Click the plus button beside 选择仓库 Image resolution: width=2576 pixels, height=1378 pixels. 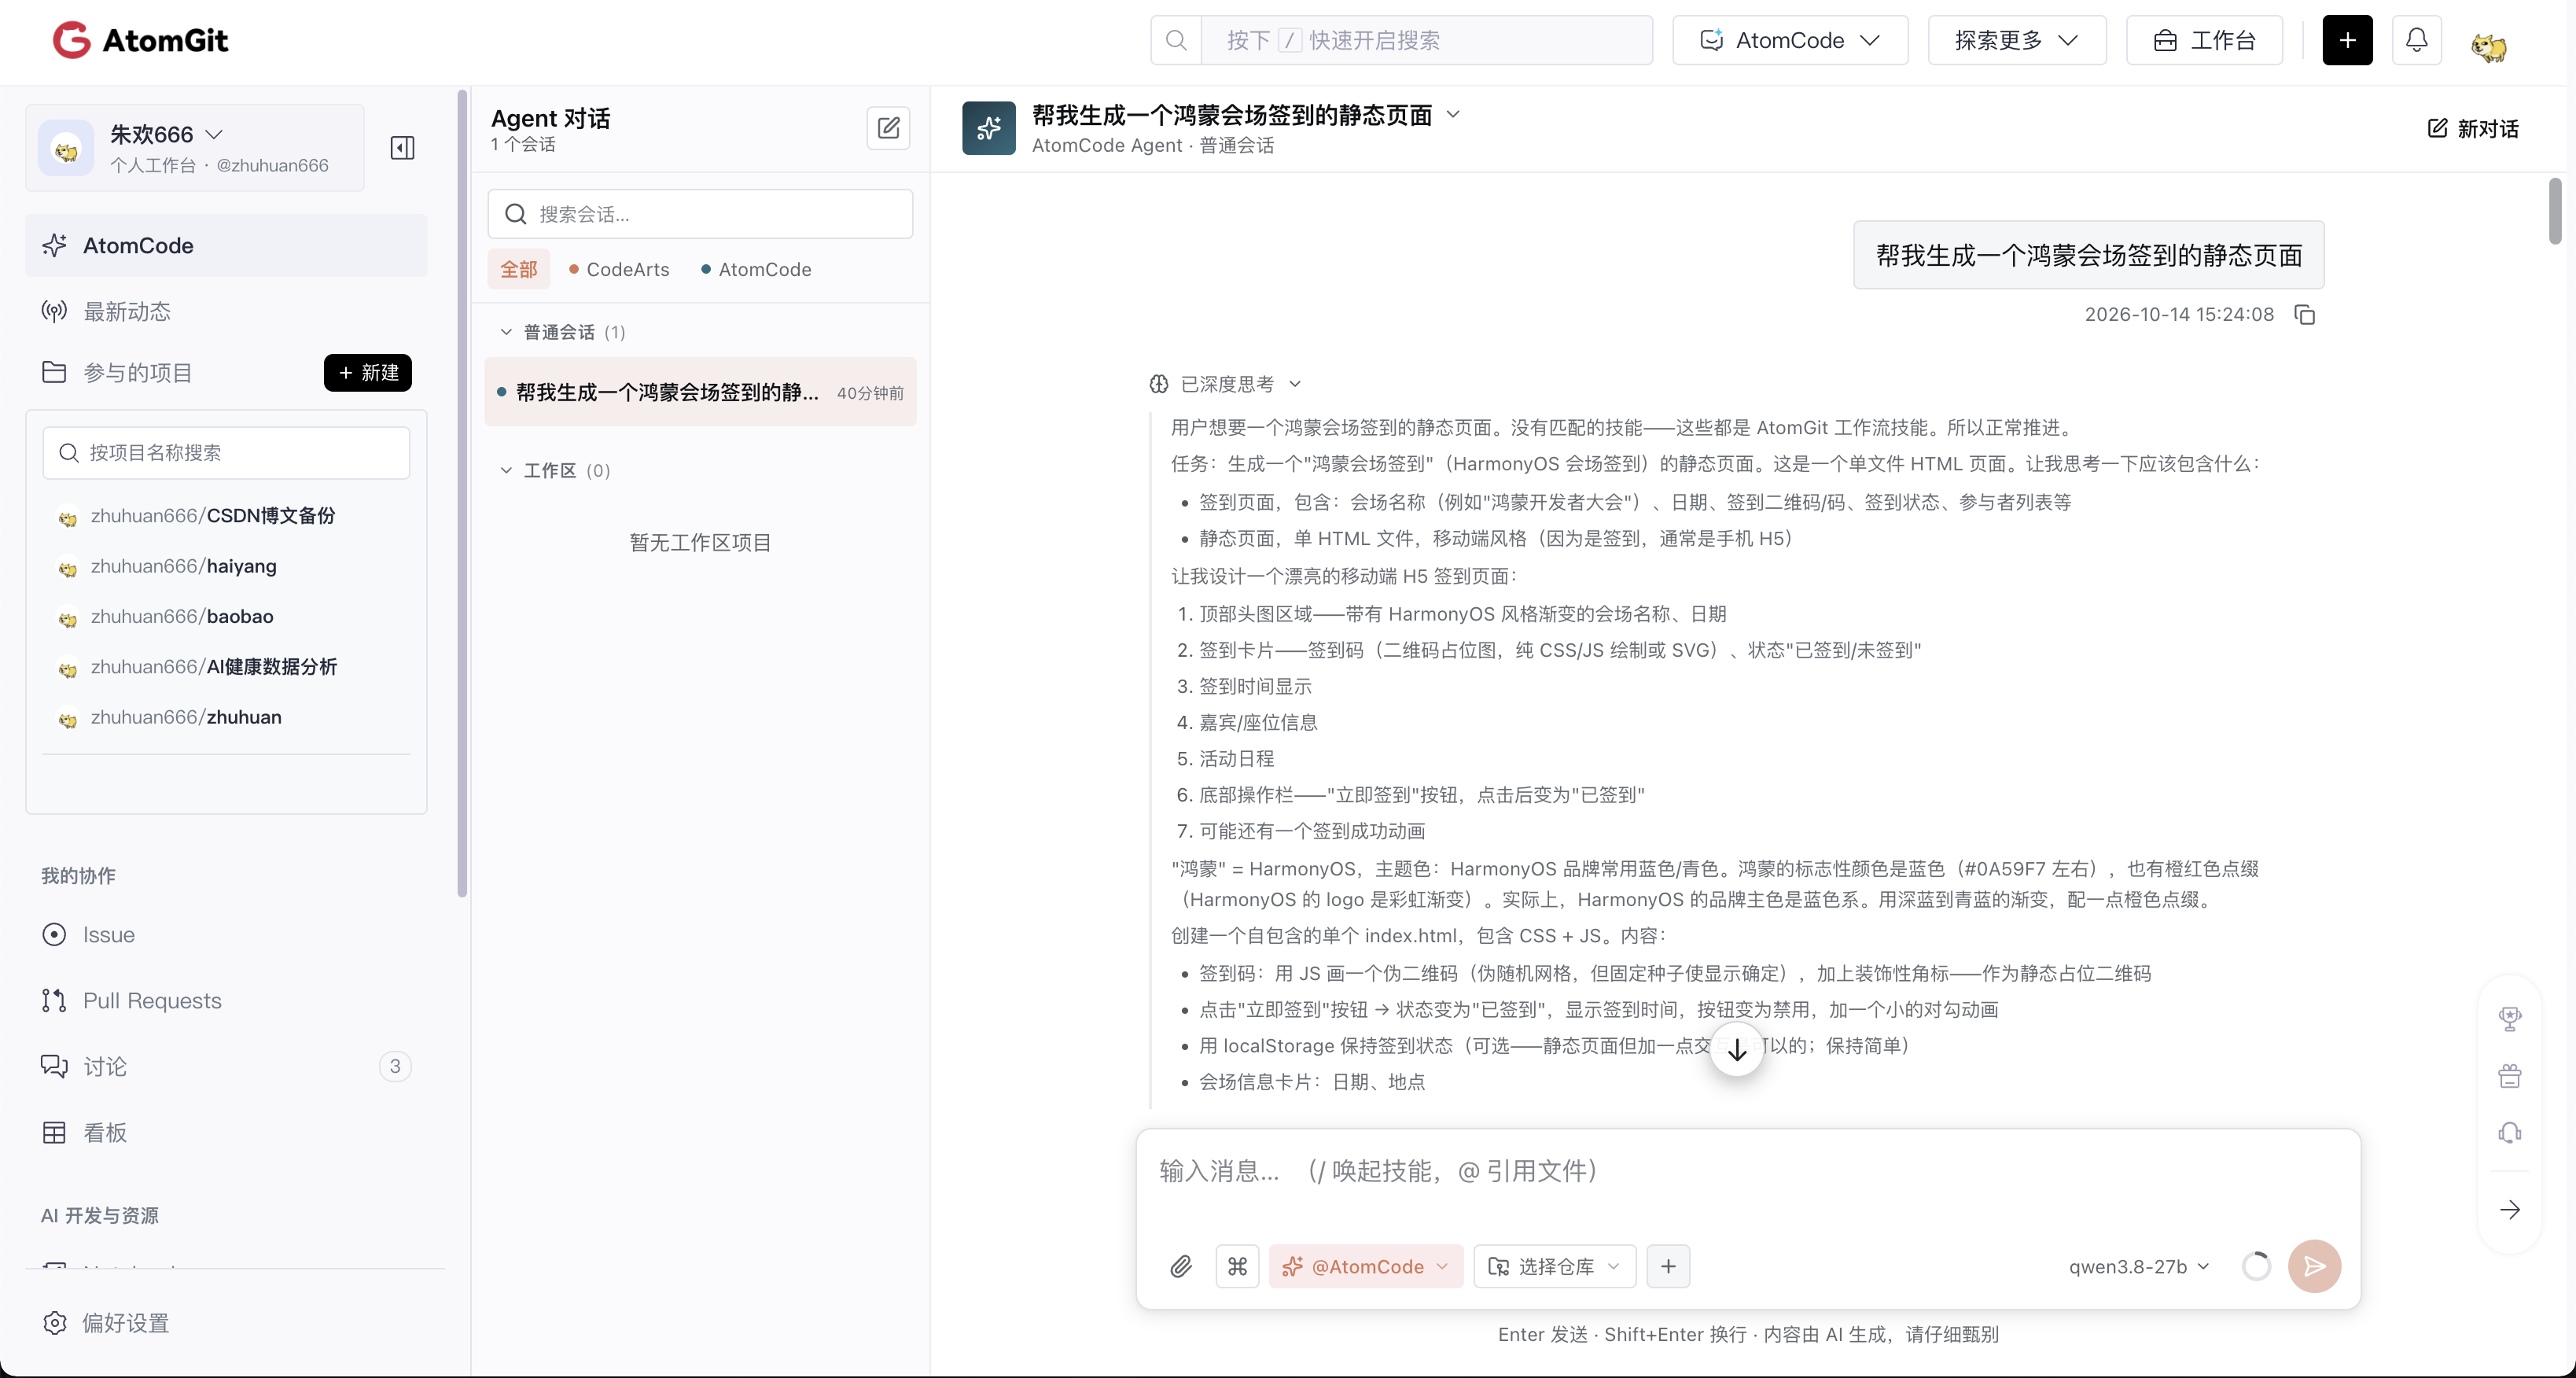1668,1266
